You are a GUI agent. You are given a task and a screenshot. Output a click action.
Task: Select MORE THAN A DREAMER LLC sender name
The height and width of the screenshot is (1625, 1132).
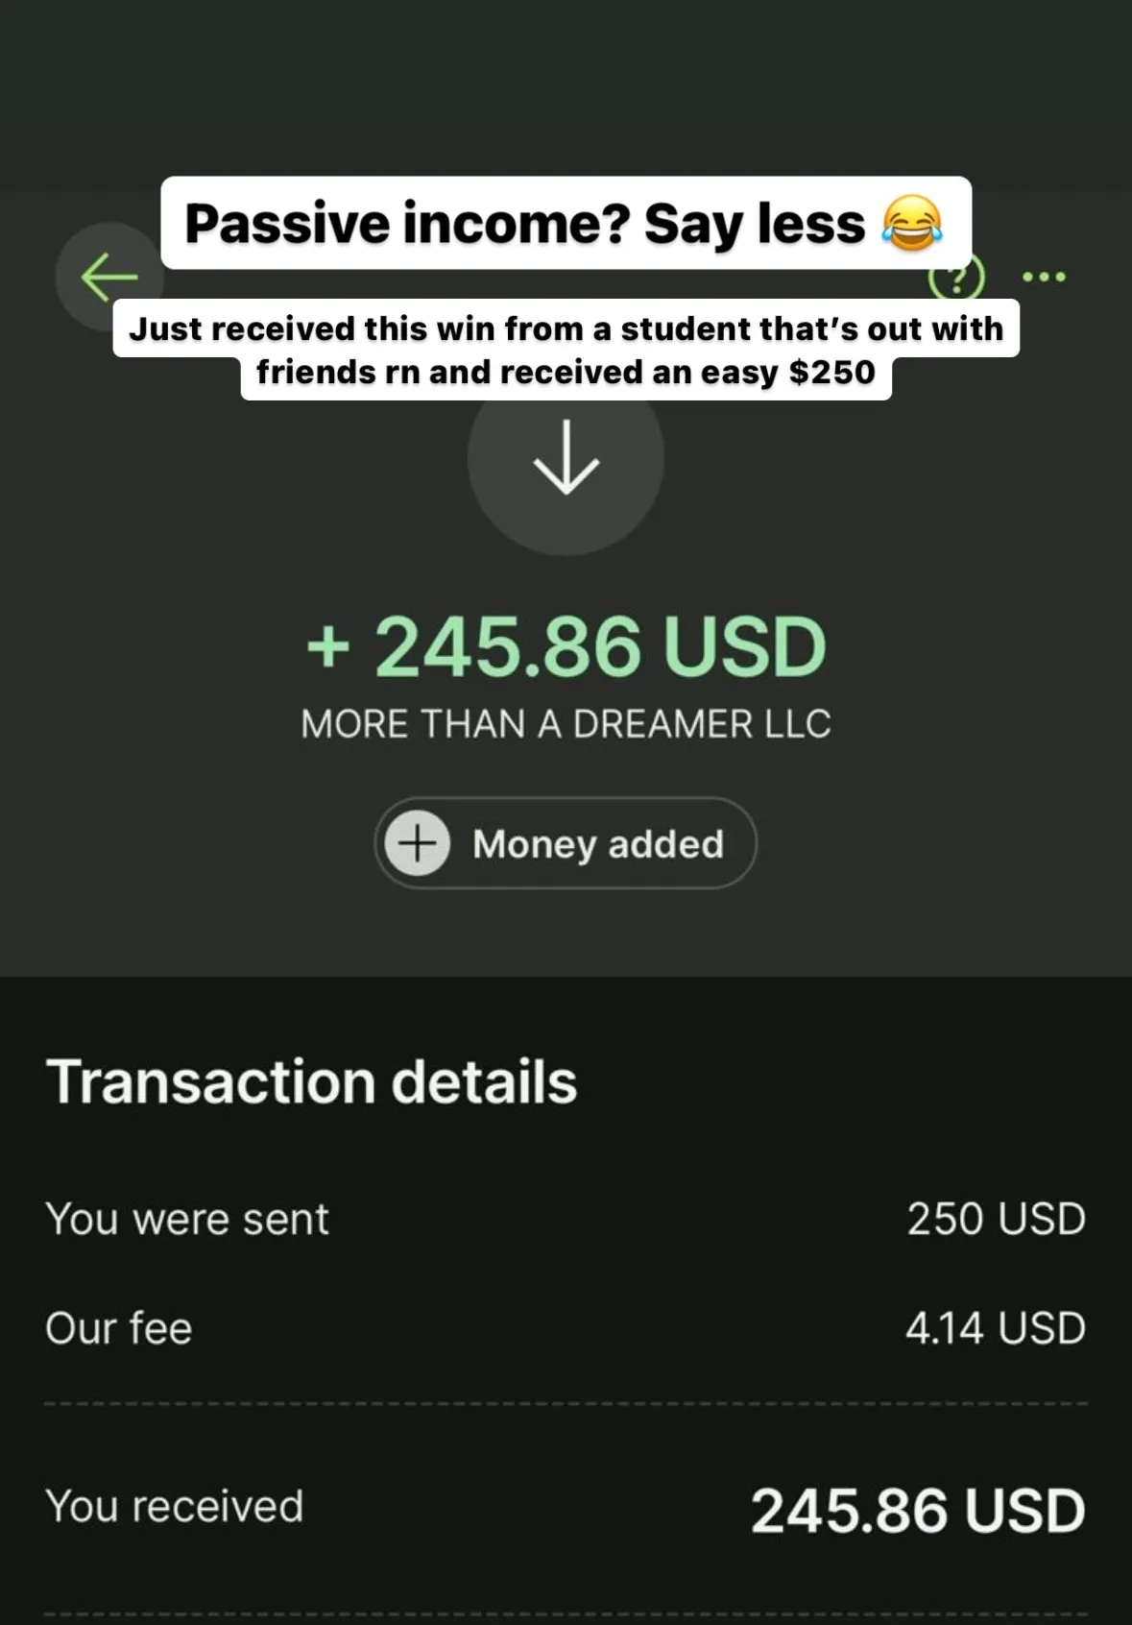click(x=566, y=724)
